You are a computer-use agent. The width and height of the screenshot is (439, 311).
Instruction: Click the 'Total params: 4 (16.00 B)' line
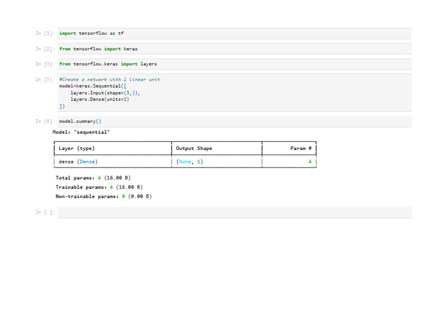pos(93,178)
